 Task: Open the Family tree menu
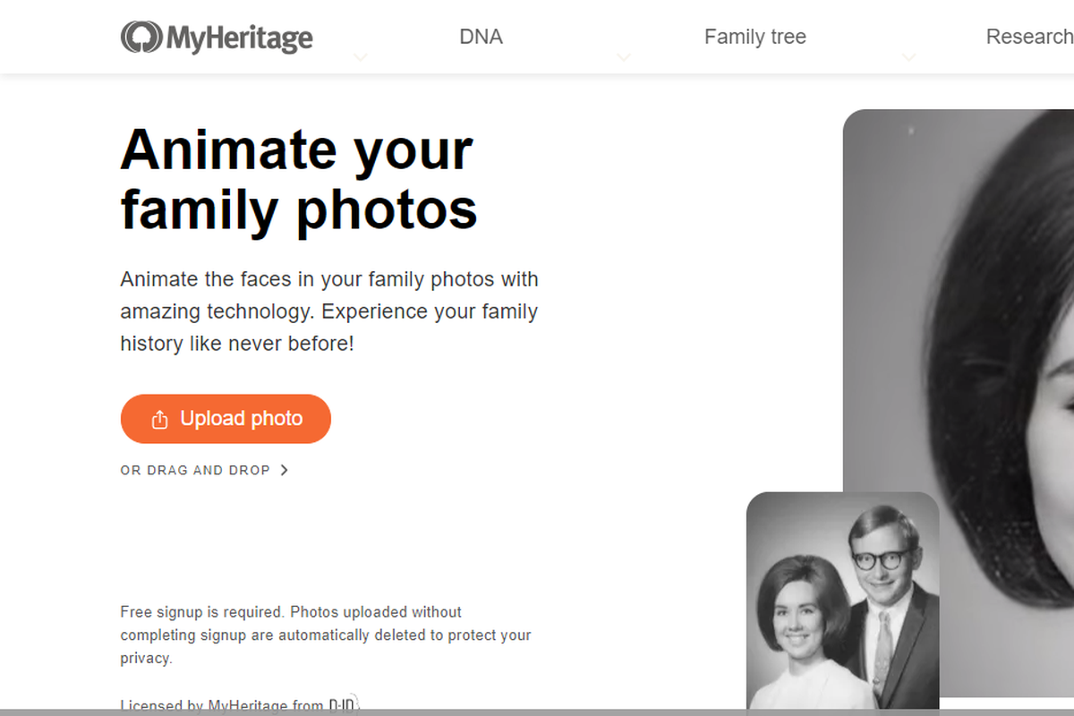(755, 37)
